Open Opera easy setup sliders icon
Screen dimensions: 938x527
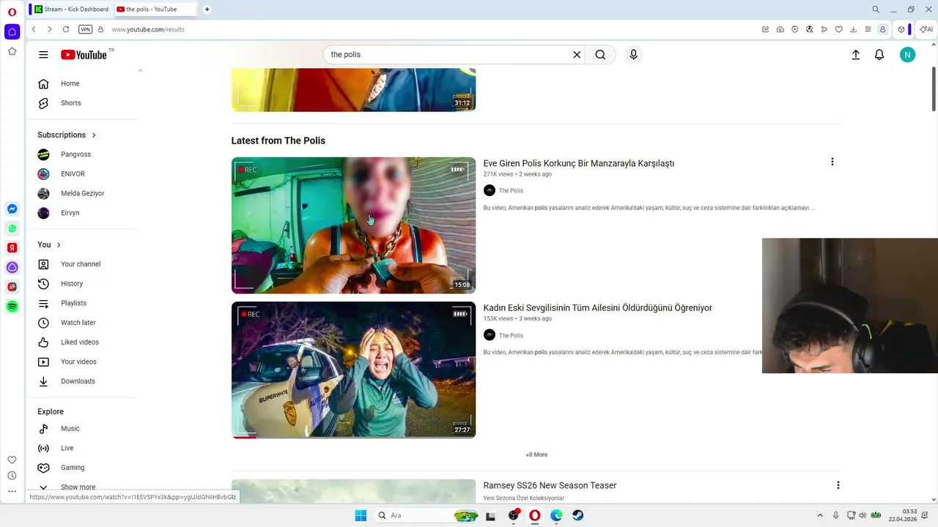868,29
